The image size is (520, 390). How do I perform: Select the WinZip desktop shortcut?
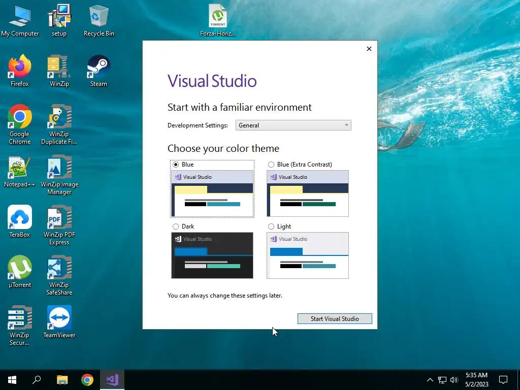click(59, 71)
